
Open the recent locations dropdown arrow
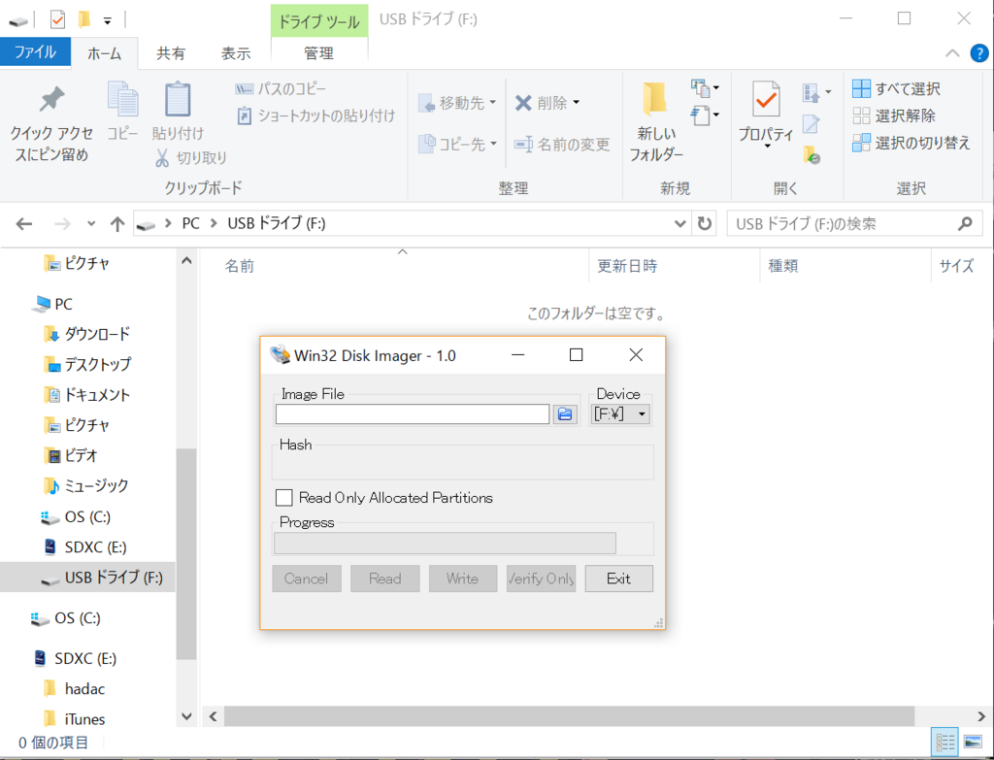pos(91,224)
